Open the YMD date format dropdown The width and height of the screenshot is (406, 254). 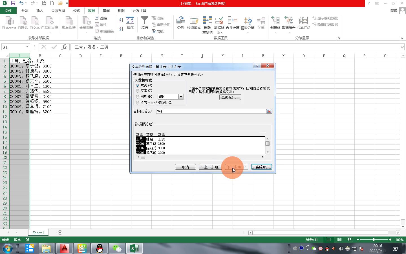pyautogui.click(x=181, y=97)
